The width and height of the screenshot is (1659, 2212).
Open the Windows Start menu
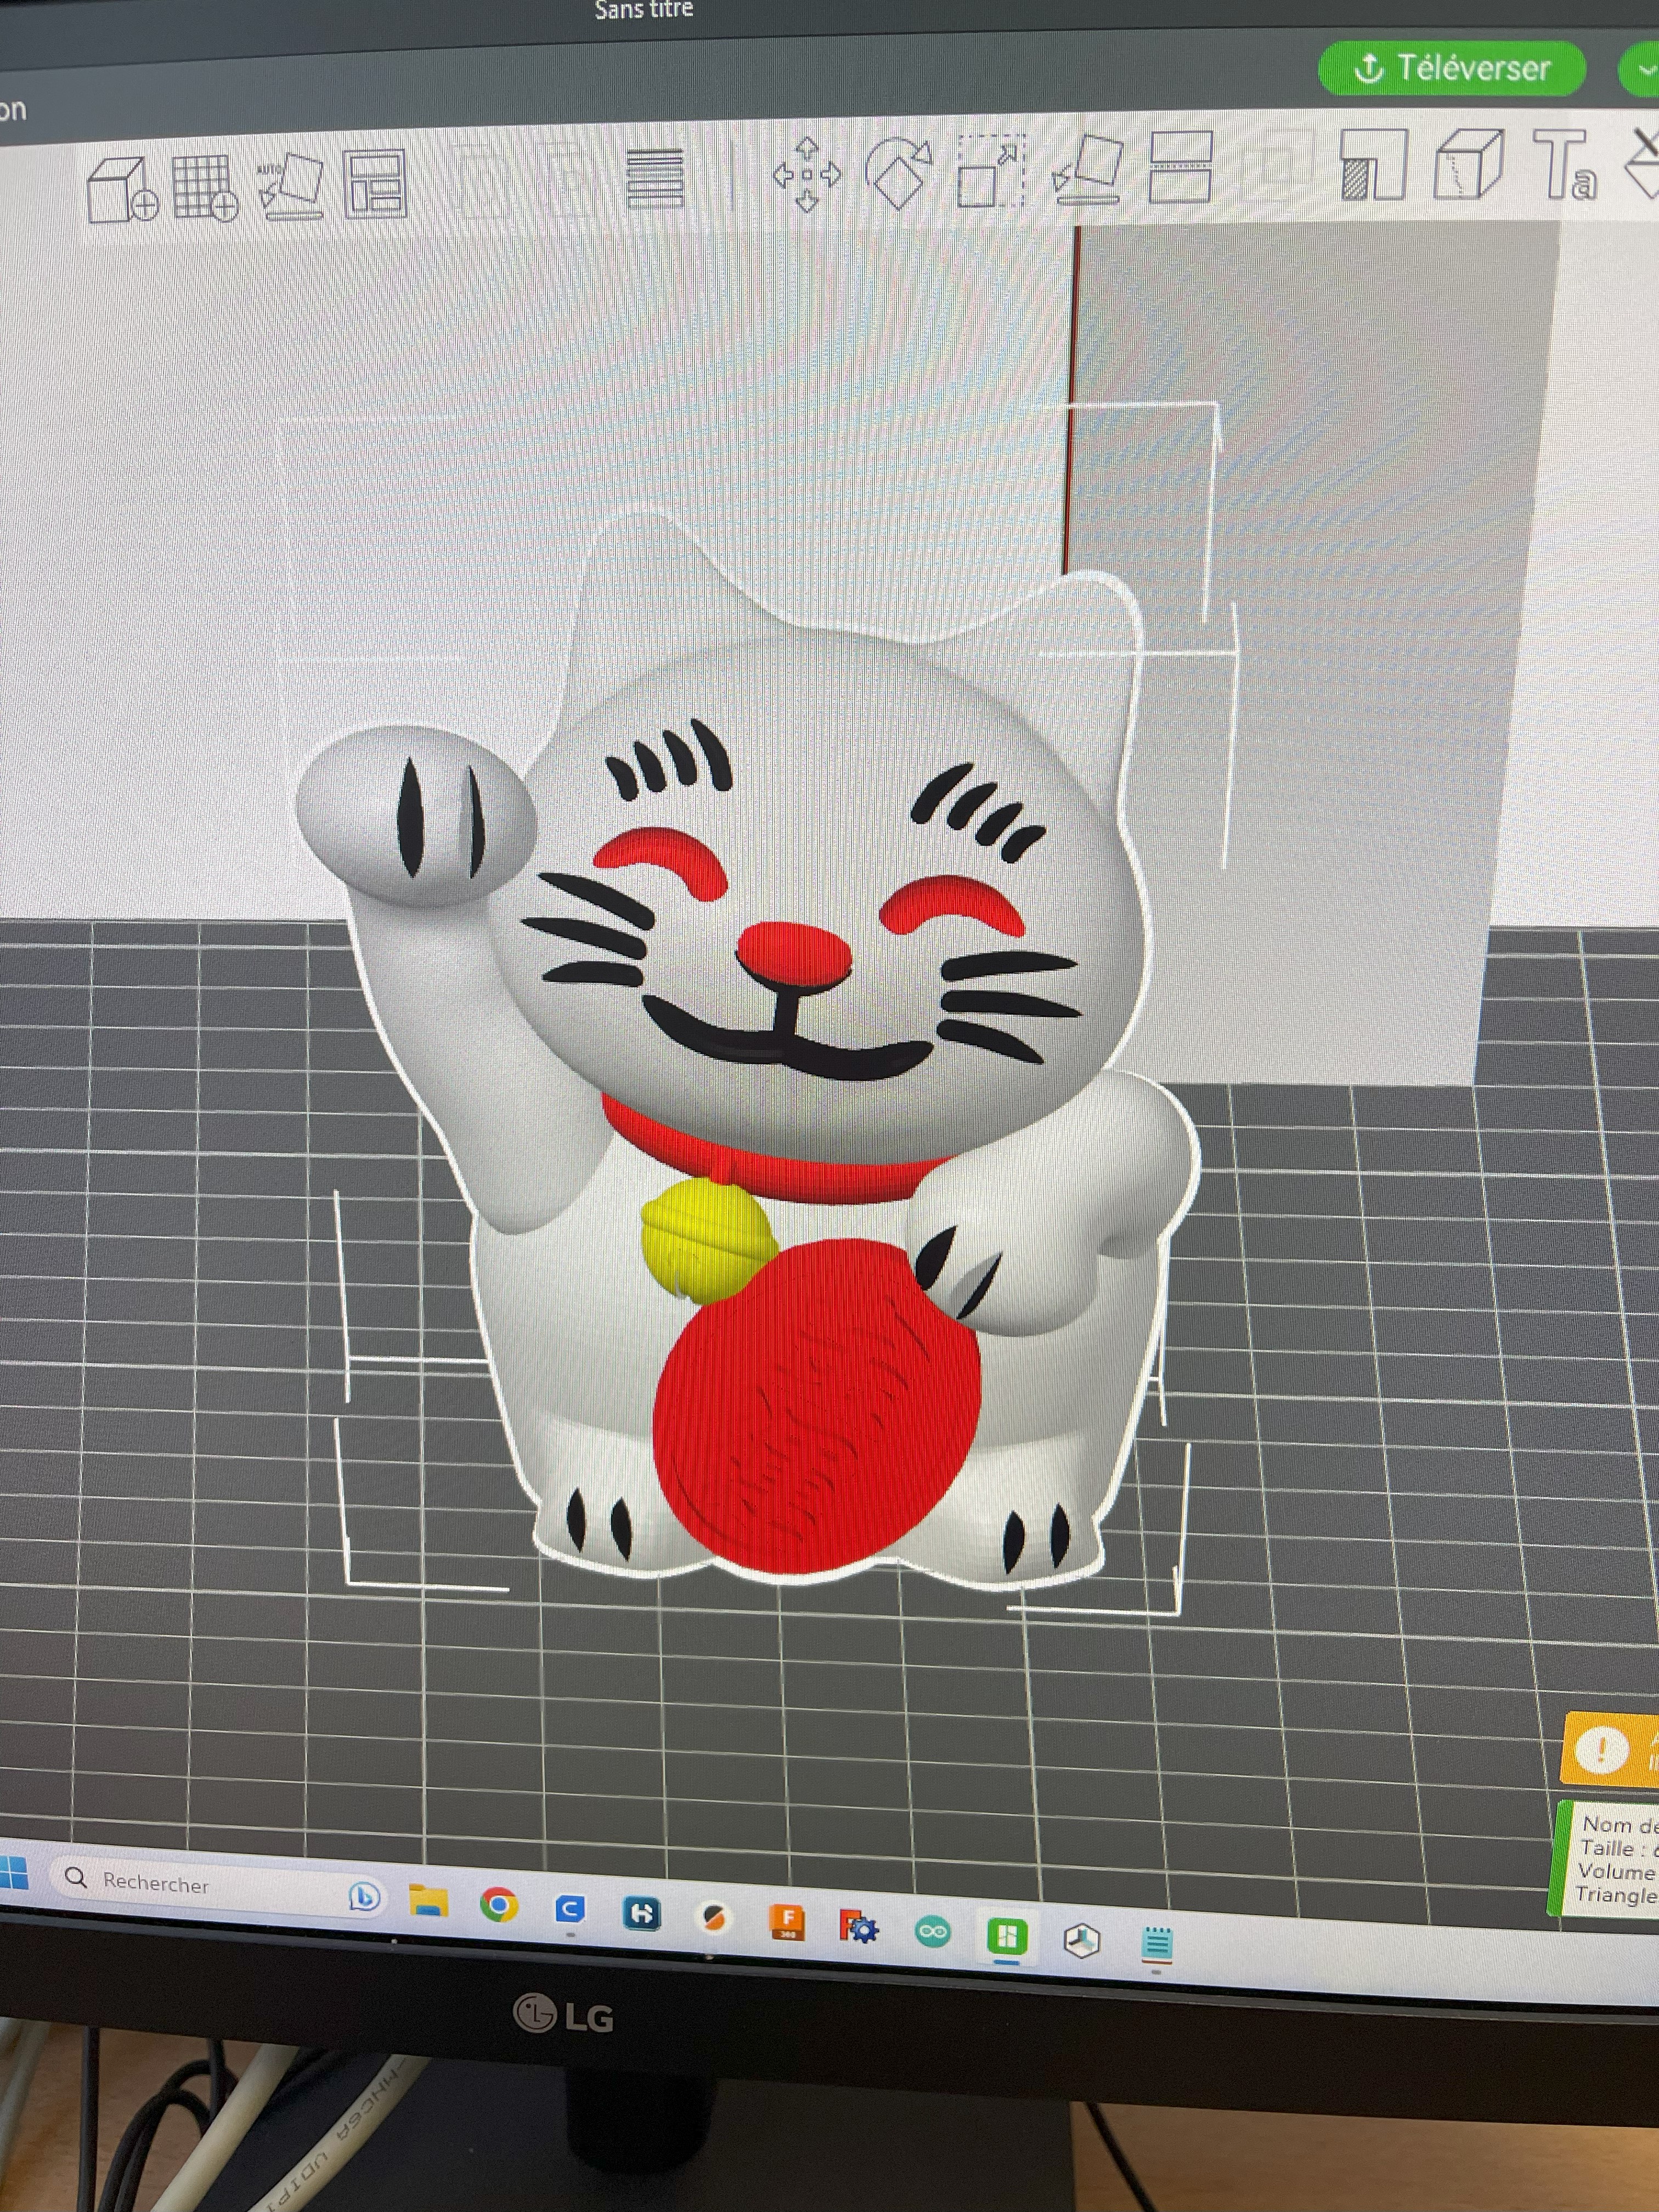pyautogui.click(x=12, y=1872)
